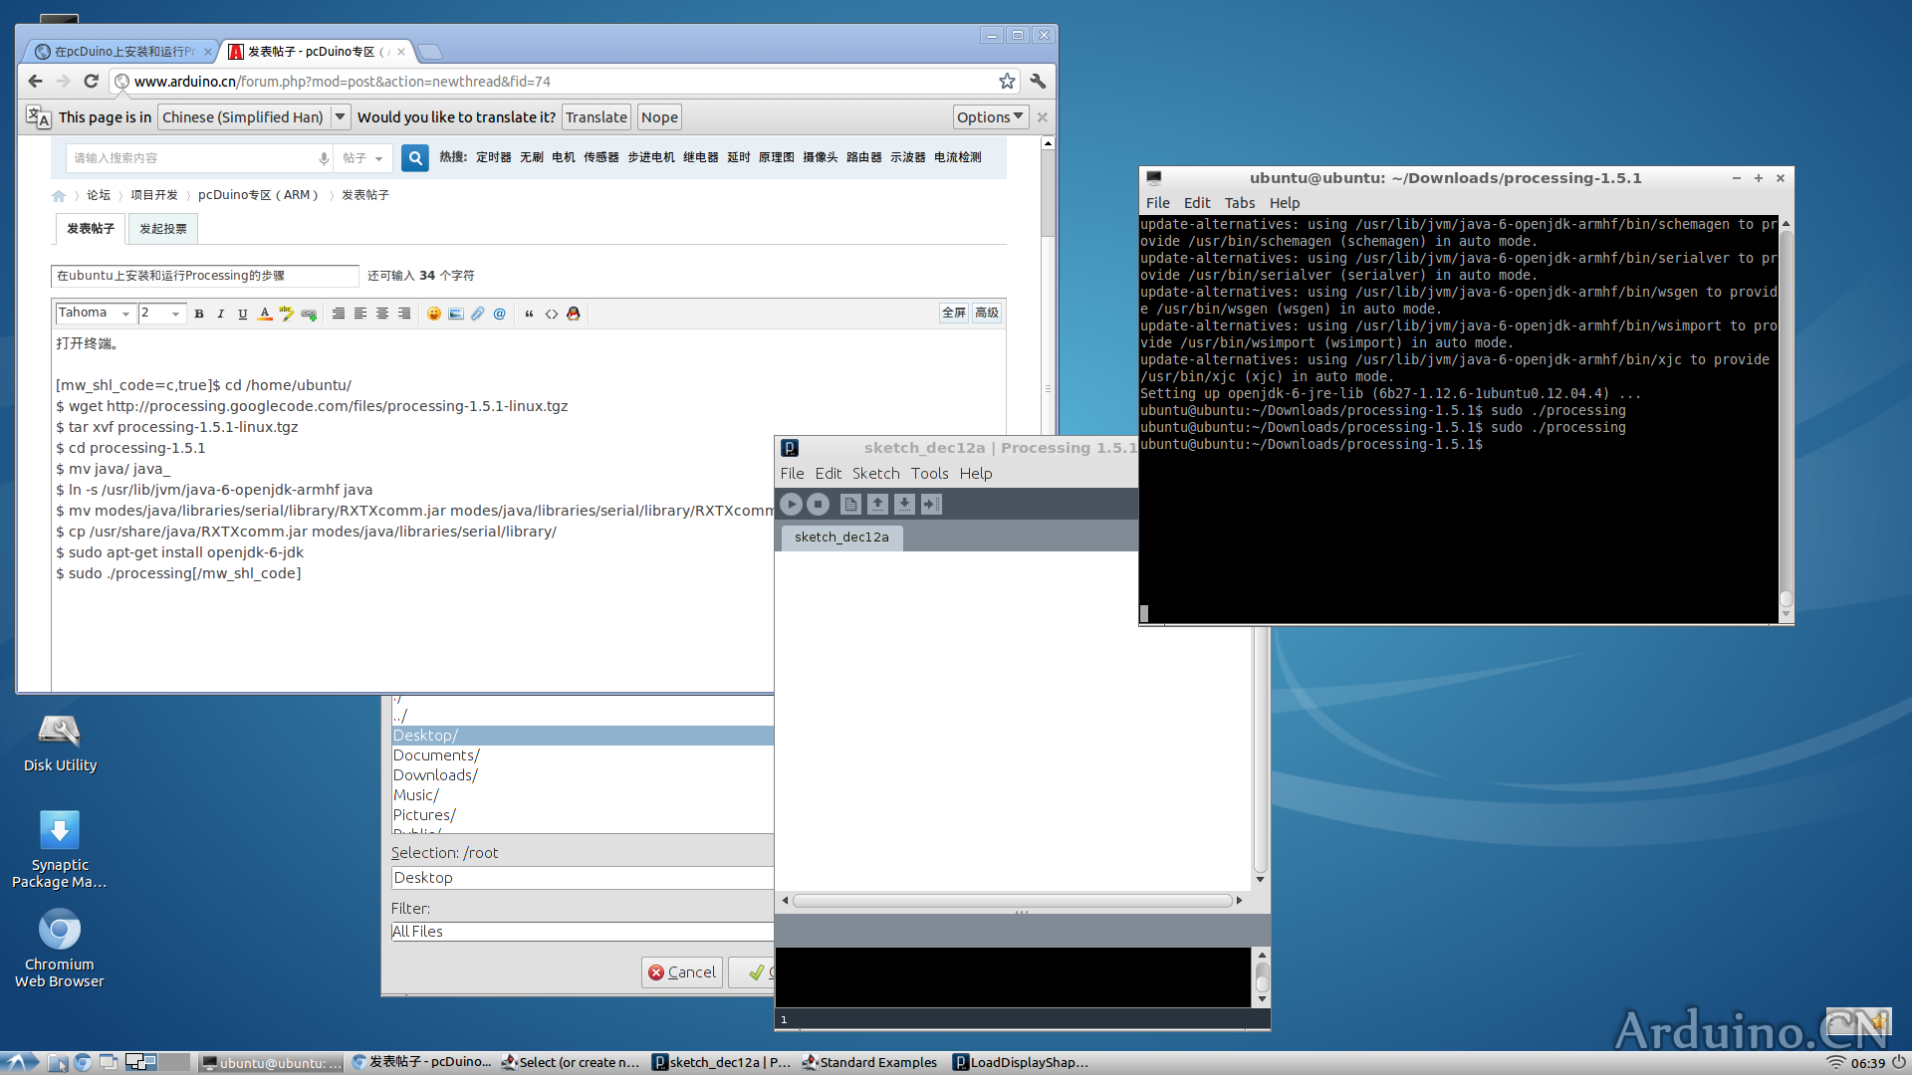
Task: Click the blue search button on forum
Action: pos(415,157)
